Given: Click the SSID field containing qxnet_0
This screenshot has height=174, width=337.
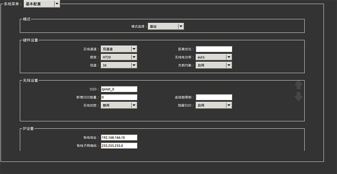Looking at the screenshot, I should coord(119,89).
